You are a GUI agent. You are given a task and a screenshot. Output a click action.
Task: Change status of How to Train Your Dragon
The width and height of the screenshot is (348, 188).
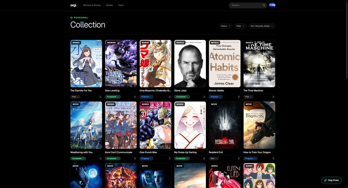pyautogui.click(x=250, y=159)
